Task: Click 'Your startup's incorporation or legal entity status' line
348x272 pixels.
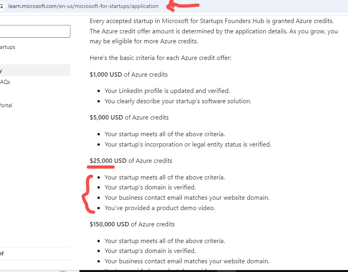Action: (188, 145)
